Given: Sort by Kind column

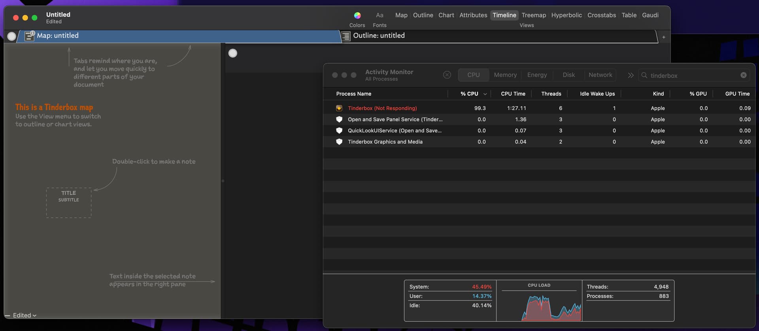Looking at the screenshot, I should 658,94.
